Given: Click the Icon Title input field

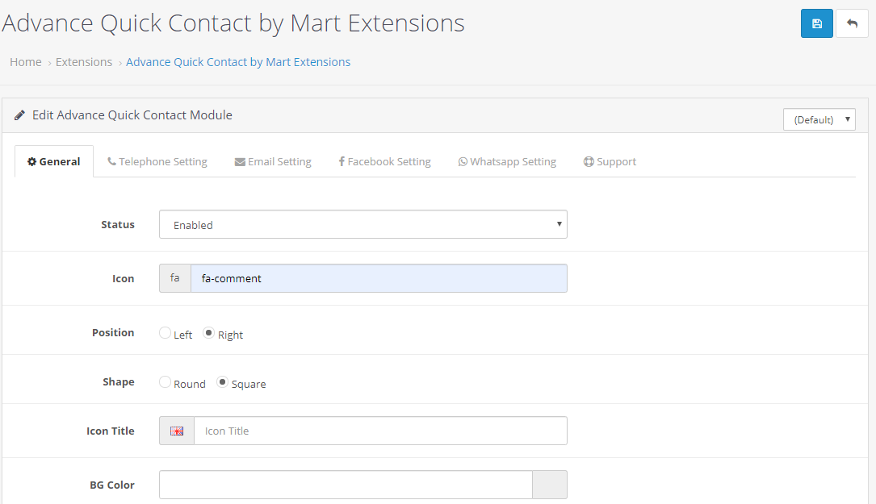Looking at the screenshot, I should (380, 431).
